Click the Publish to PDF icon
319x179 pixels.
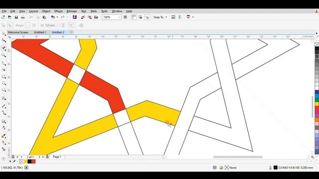pyautogui.click(x=96, y=17)
